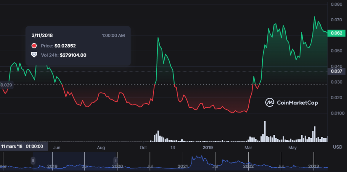Click the October price spike peak
The height and width of the screenshot is (172, 347).
158,37
